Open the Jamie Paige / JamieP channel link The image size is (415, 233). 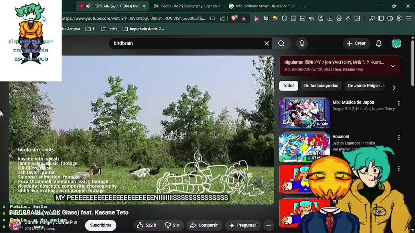point(49,223)
